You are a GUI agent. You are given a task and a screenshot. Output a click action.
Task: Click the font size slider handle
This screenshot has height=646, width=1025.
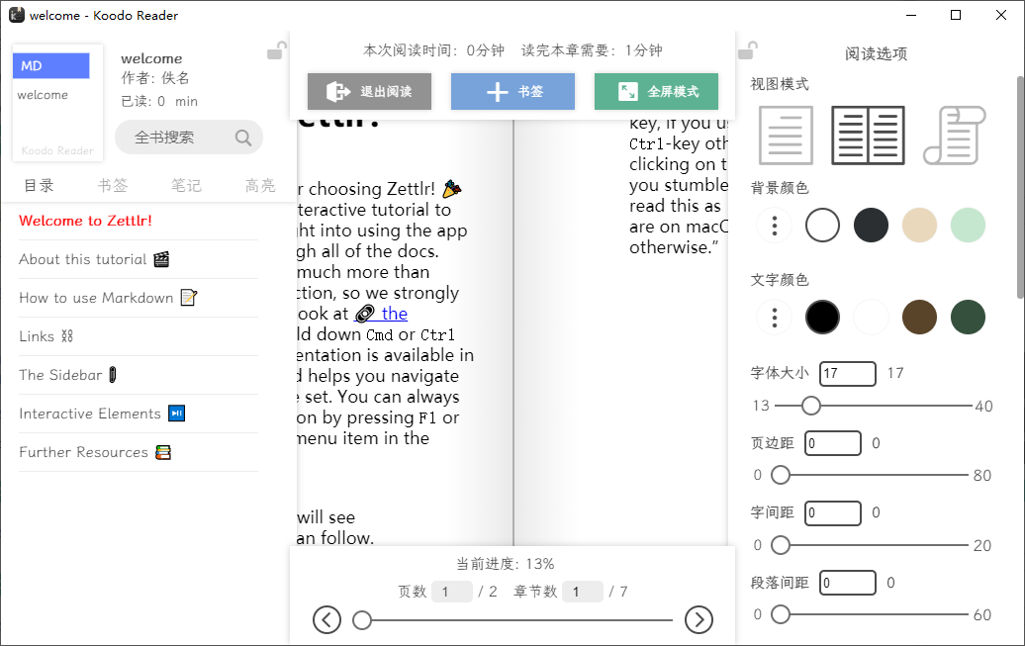click(811, 405)
